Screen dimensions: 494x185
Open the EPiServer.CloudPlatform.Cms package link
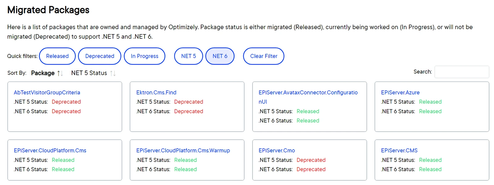(x=50, y=151)
